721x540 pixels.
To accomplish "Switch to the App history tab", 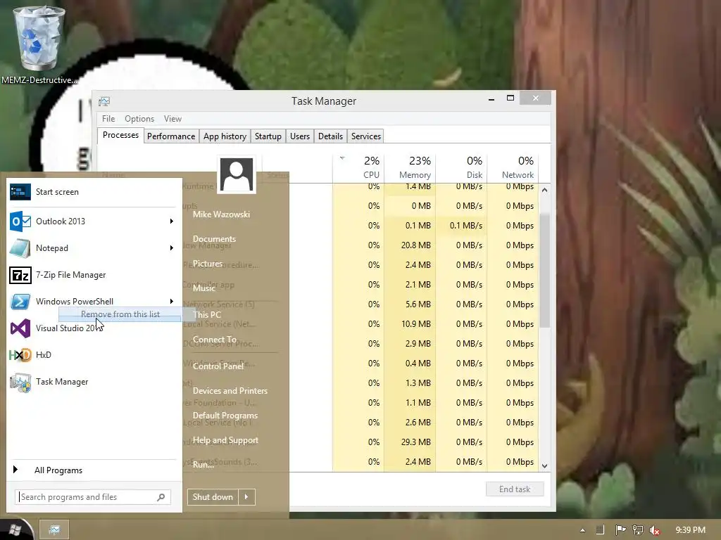I will pos(225,136).
